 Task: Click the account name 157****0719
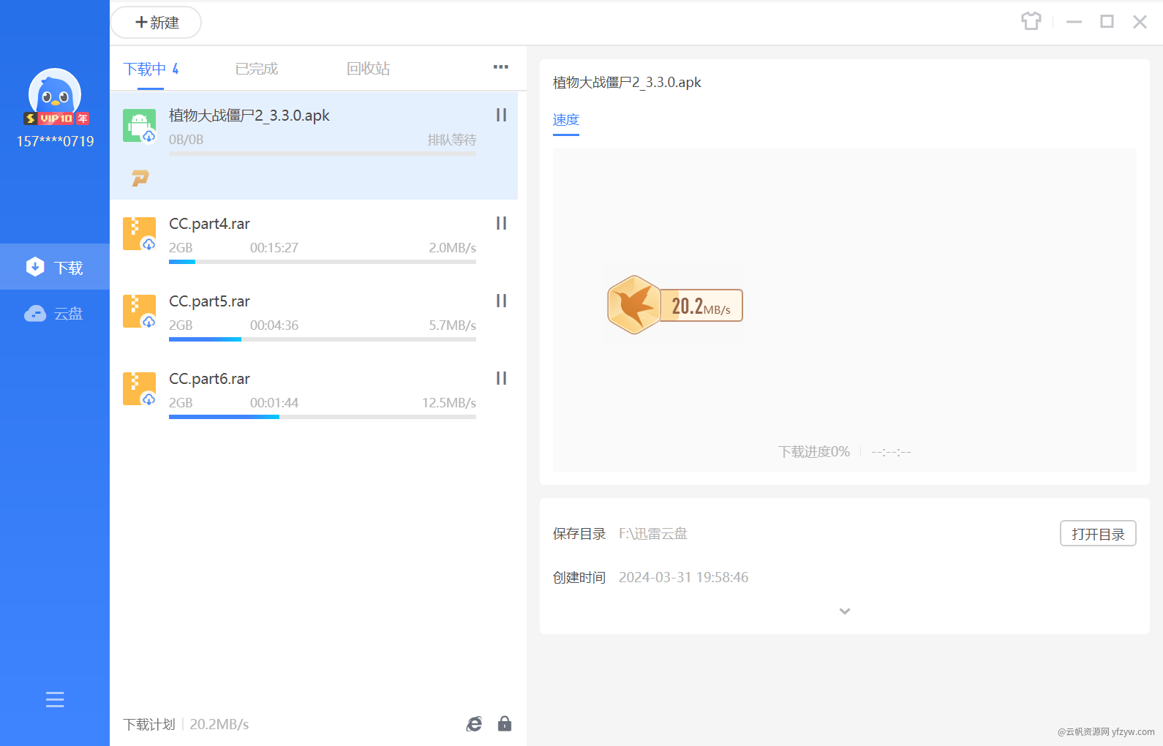click(x=56, y=141)
